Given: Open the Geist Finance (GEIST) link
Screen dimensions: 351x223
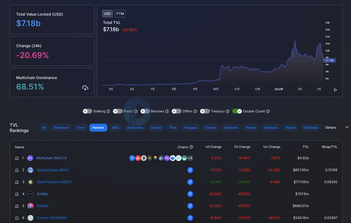Looking at the screenshot, I should coord(54,182).
